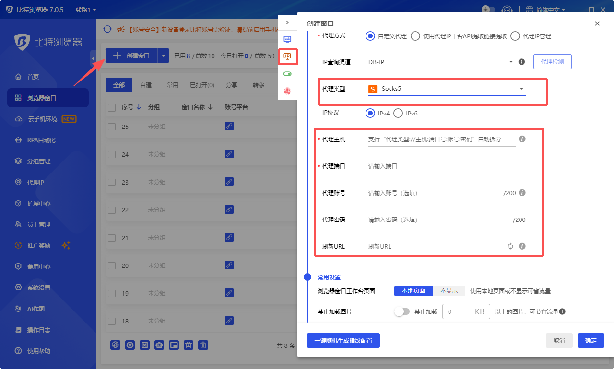Toggle the light/dark theme switch in title bar

488,10
